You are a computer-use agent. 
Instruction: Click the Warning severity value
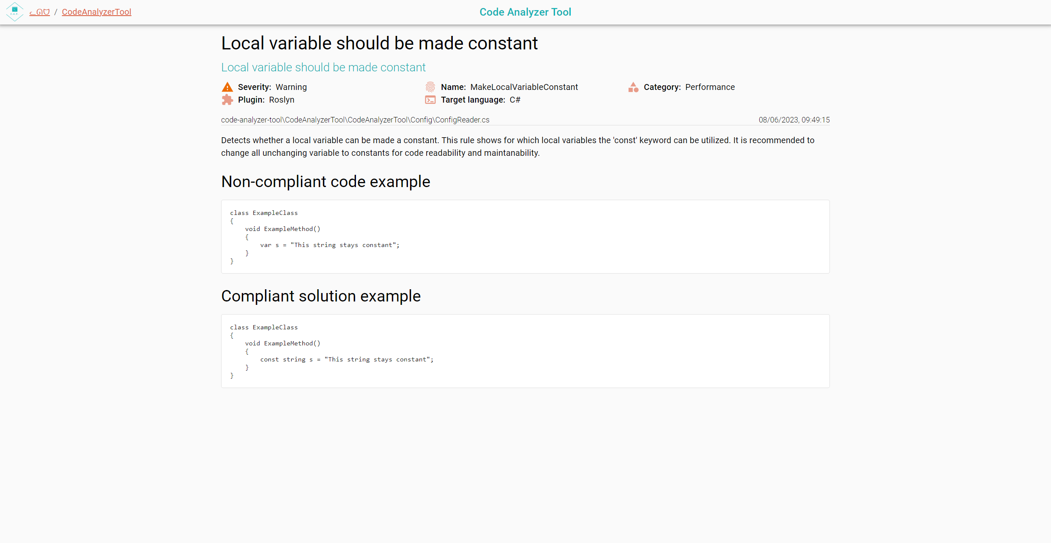pos(291,87)
